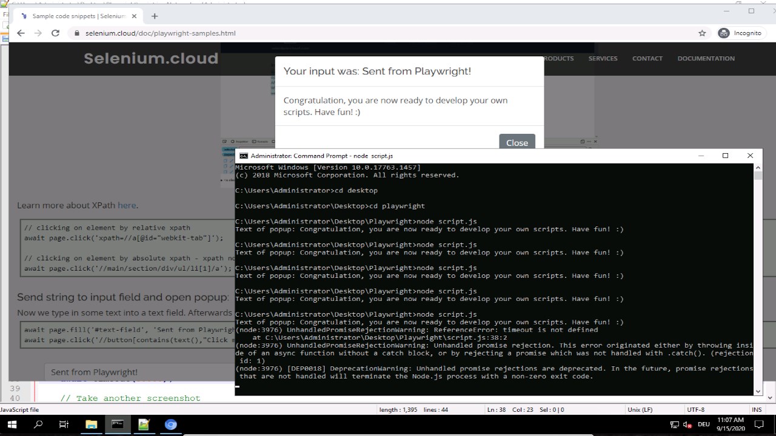Viewport: 776px width, 436px height.
Task: Click Unix (LF) in Notepad++ status bar
Action: click(x=640, y=410)
